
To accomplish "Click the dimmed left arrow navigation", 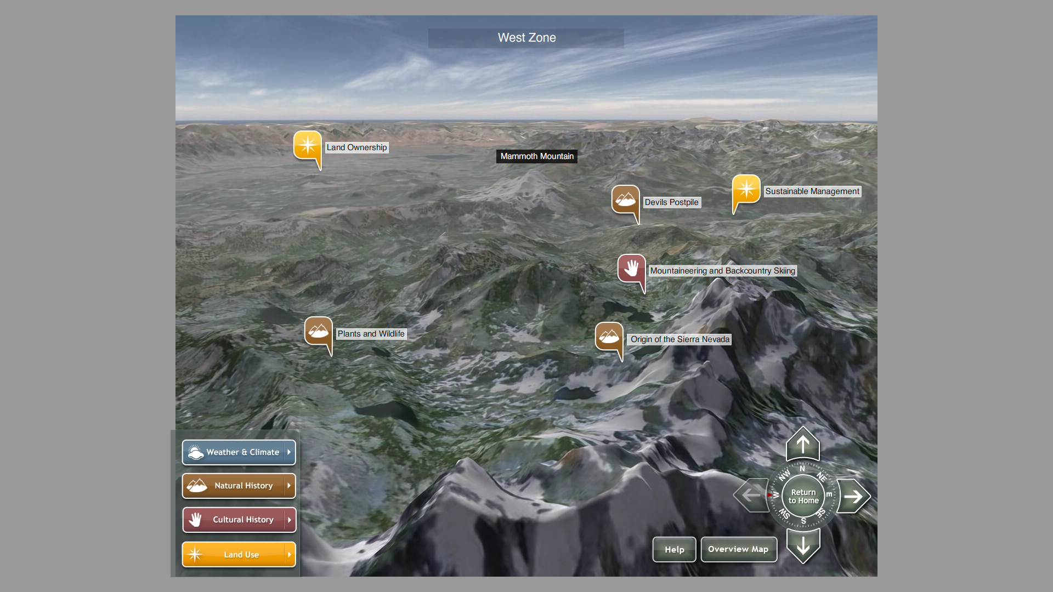I will tap(751, 495).
